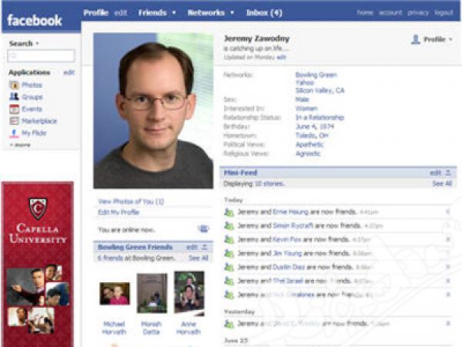Expand the Friends dropdown arrow in navigation bar
Screen dimensions: 462x347
coord(174,12)
